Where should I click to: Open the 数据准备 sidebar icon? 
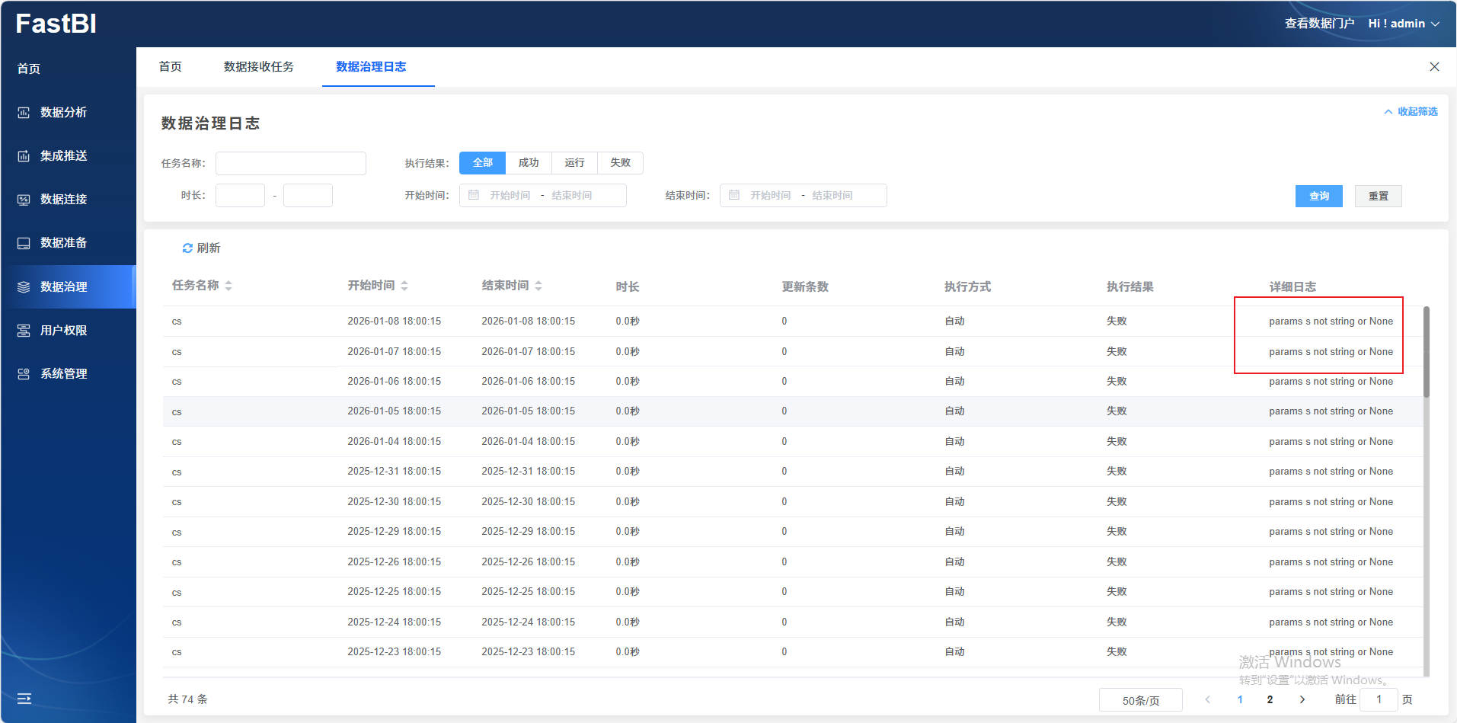click(24, 243)
